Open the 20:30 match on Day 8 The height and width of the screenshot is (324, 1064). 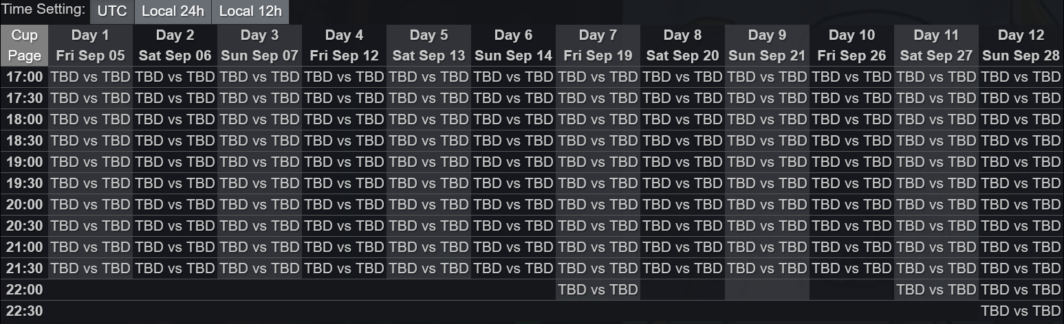pyautogui.click(x=682, y=226)
